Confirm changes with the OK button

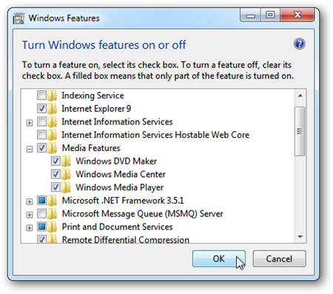pos(219,258)
